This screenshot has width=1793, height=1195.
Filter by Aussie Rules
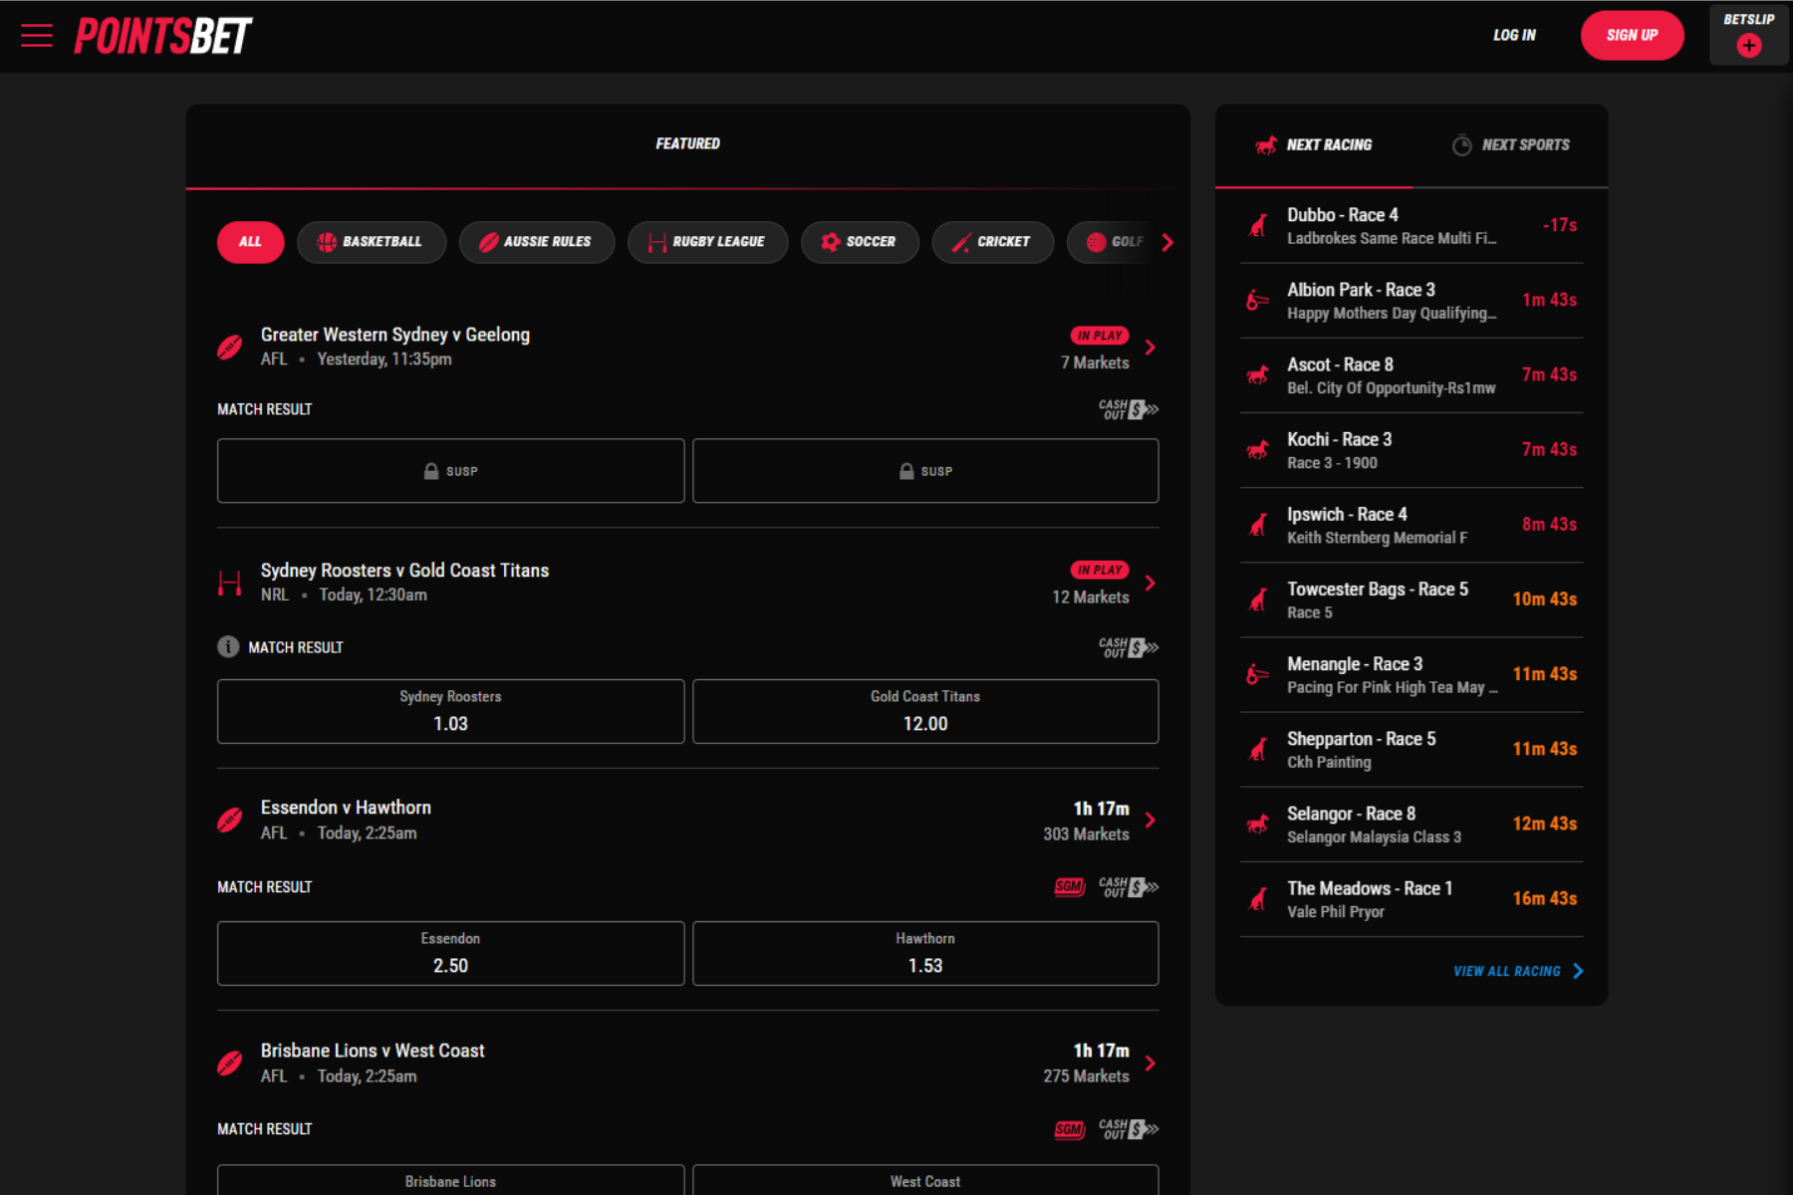pos(536,242)
